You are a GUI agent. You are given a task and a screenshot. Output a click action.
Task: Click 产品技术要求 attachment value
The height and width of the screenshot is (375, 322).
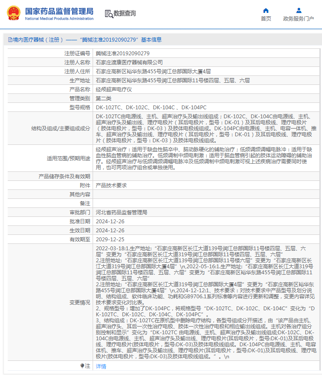tap(111, 185)
